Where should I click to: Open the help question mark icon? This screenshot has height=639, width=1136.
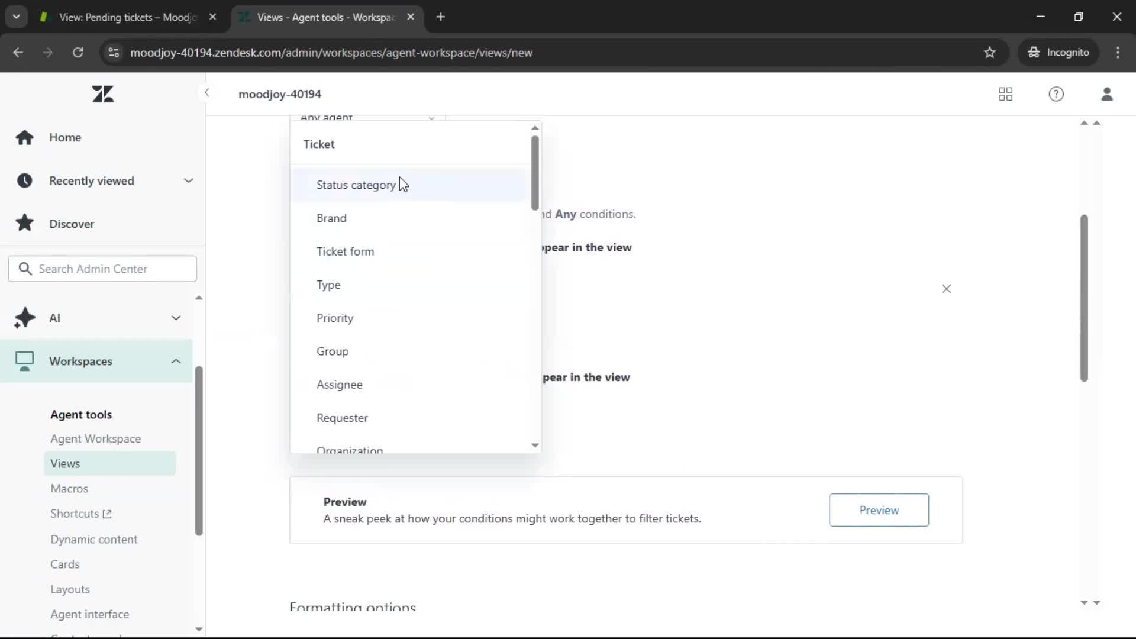pos(1056,94)
